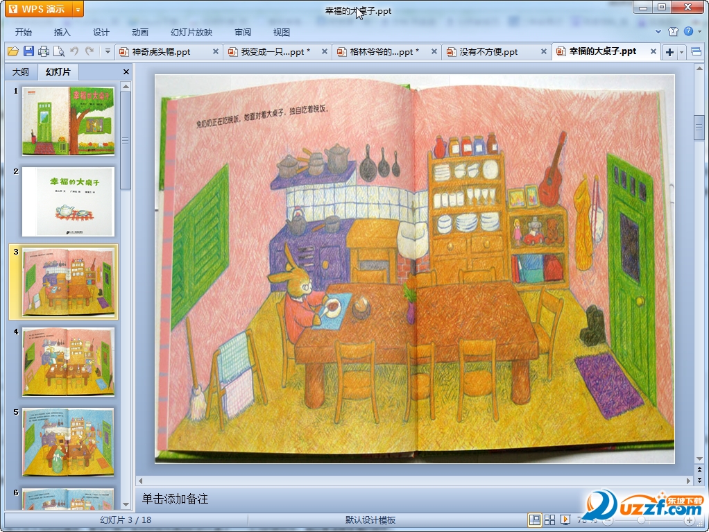This screenshot has width=709, height=532.
Task: Click the main slide picture book image
Action: tap(415, 269)
